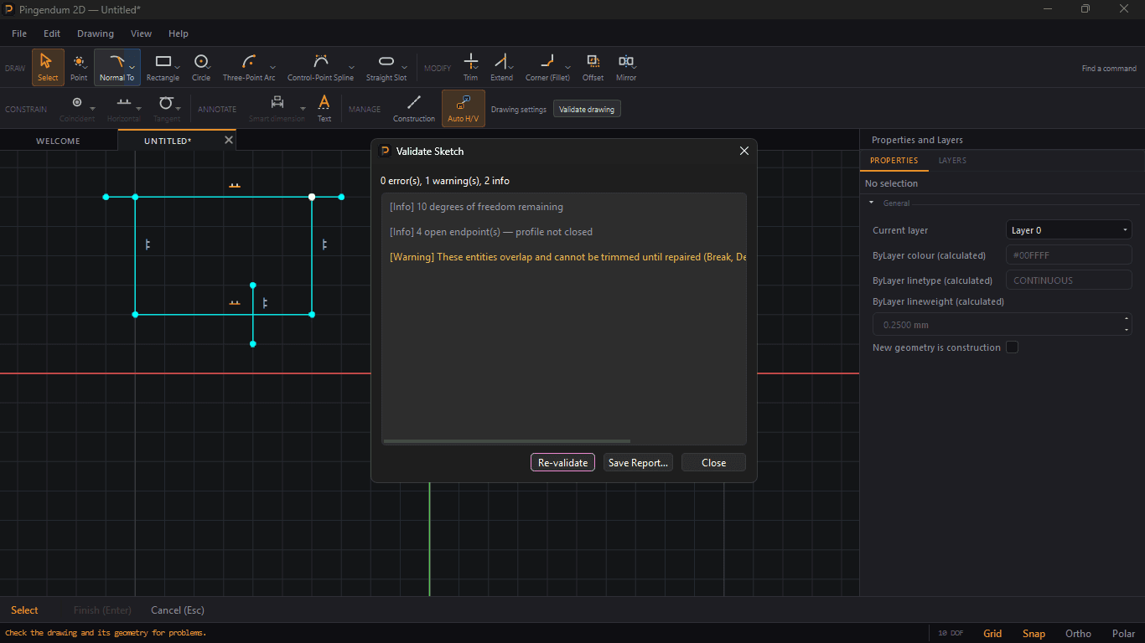Viewport: 1145px width, 643px height.
Task: Click Cancel (Esc) in the command bar
Action: (x=178, y=610)
